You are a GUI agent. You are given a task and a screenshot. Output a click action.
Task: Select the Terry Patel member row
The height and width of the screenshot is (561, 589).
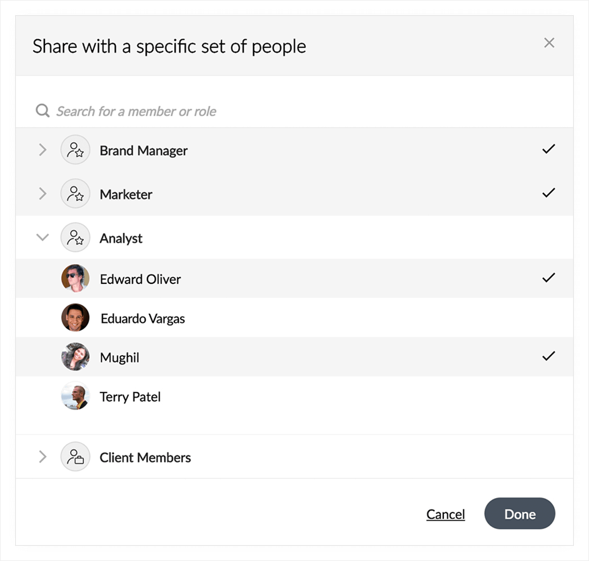click(131, 397)
